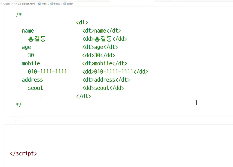233x167 pixels.
Task: Click the <dd>010-1111-1111</dd> code text
Action: [115, 72]
